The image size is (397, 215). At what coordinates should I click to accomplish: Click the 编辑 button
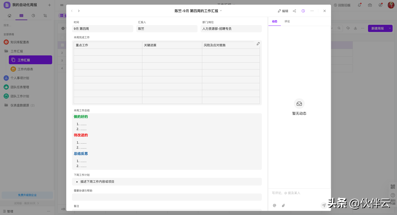[x=283, y=11]
